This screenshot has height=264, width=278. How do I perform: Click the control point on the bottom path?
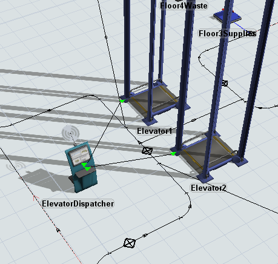click(x=129, y=243)
